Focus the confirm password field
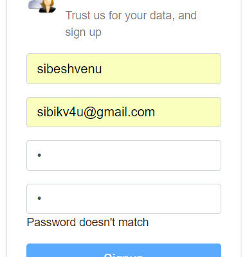Viewport: 247px width, 257px height. click(123, 199)
